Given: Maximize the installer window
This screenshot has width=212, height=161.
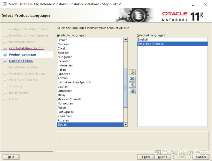Looking at the screenshot, I should point(193,4).
